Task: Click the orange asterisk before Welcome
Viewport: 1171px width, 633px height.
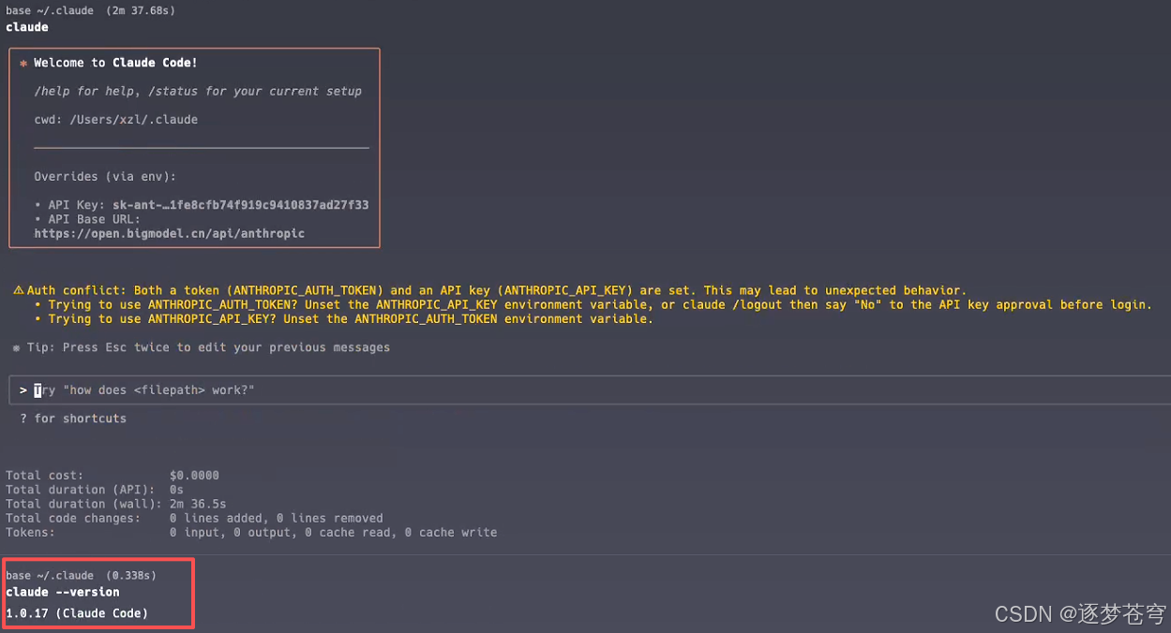Action: 23,64
